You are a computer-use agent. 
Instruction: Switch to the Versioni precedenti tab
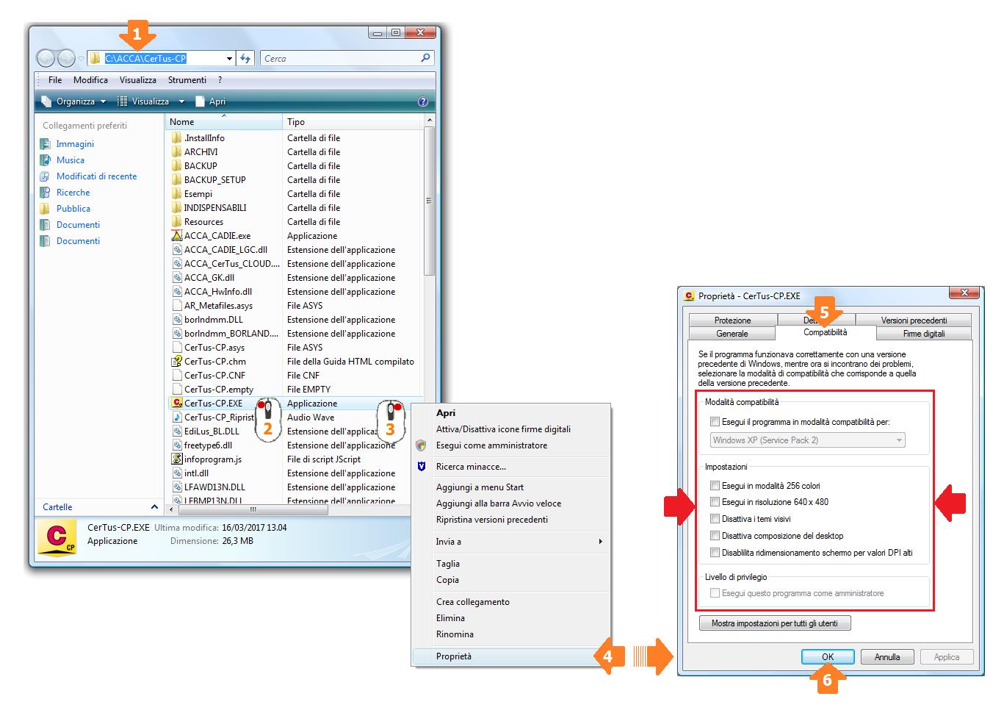click(914, 320)
